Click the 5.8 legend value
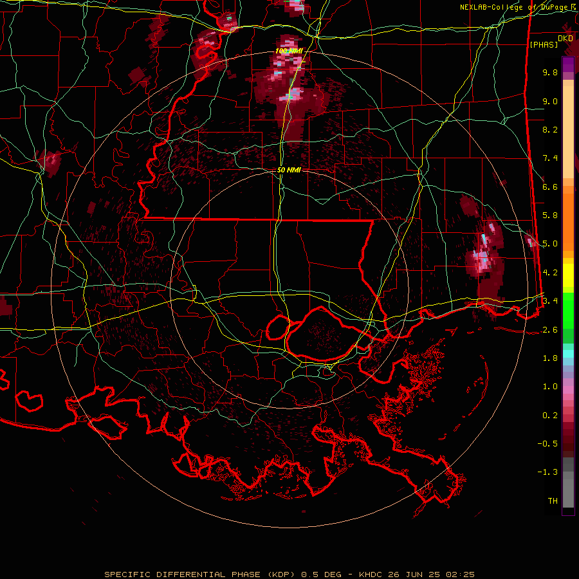Screen dimensions: 579x579 550,216
